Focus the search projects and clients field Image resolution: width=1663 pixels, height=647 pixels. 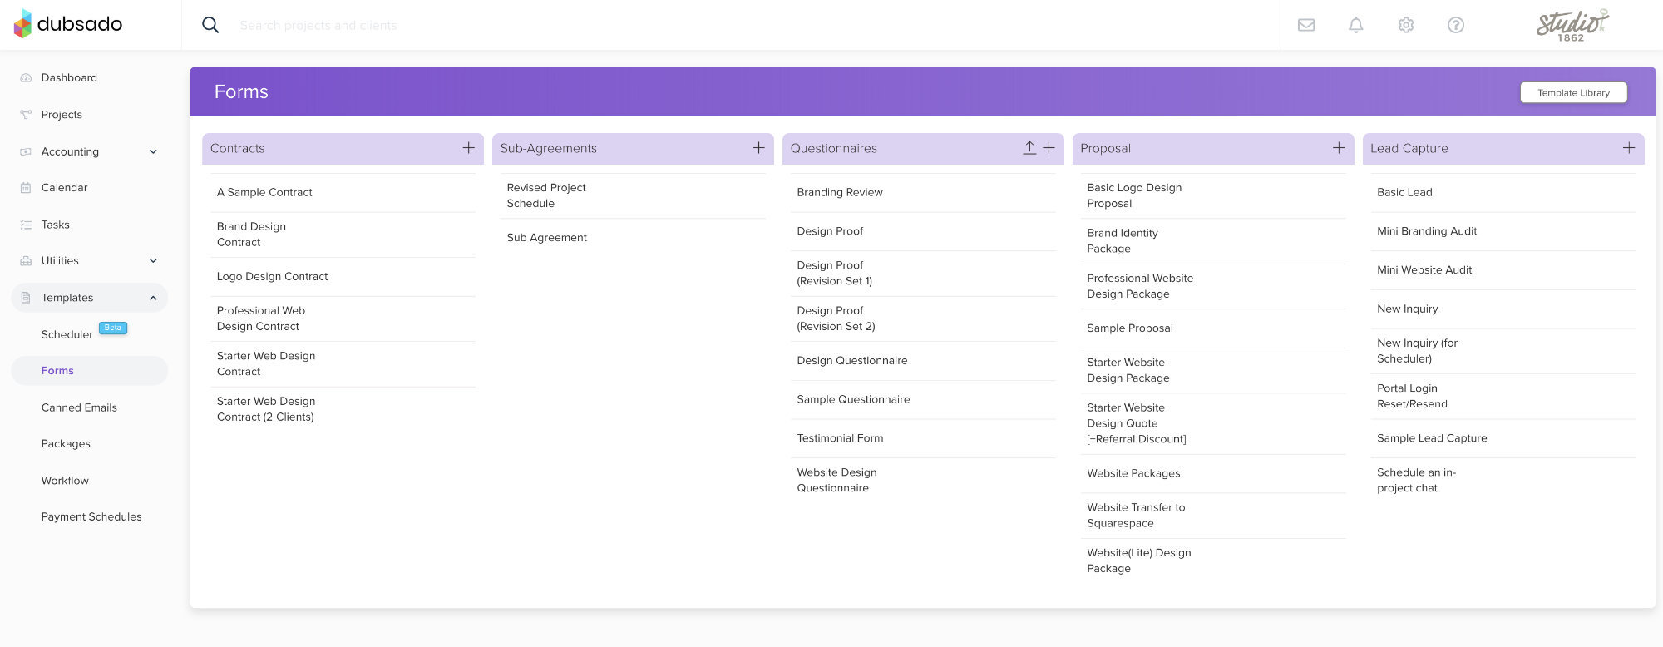318,25
